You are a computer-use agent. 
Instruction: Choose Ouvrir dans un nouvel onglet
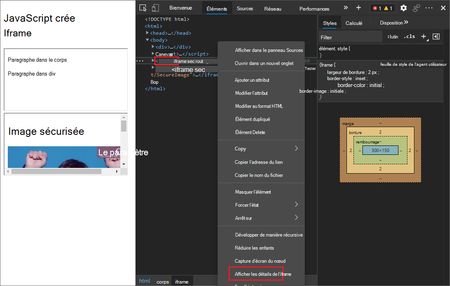pyautogui.click(x=261, y=63)
